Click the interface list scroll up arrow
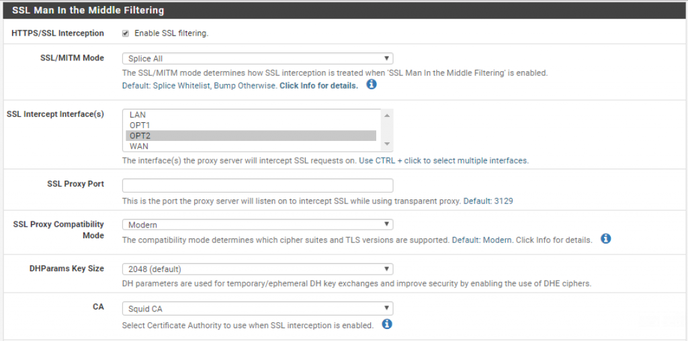 click(387, 115)
